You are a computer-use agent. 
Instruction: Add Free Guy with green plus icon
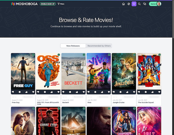[33, 55]
